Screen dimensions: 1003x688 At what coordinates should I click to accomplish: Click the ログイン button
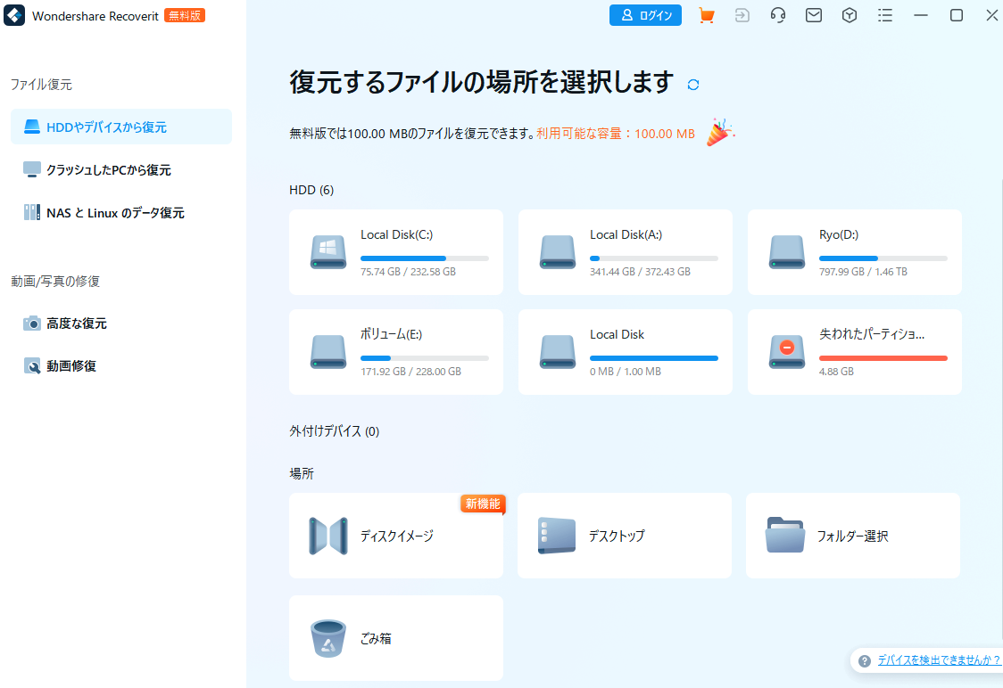pos(645,15)
